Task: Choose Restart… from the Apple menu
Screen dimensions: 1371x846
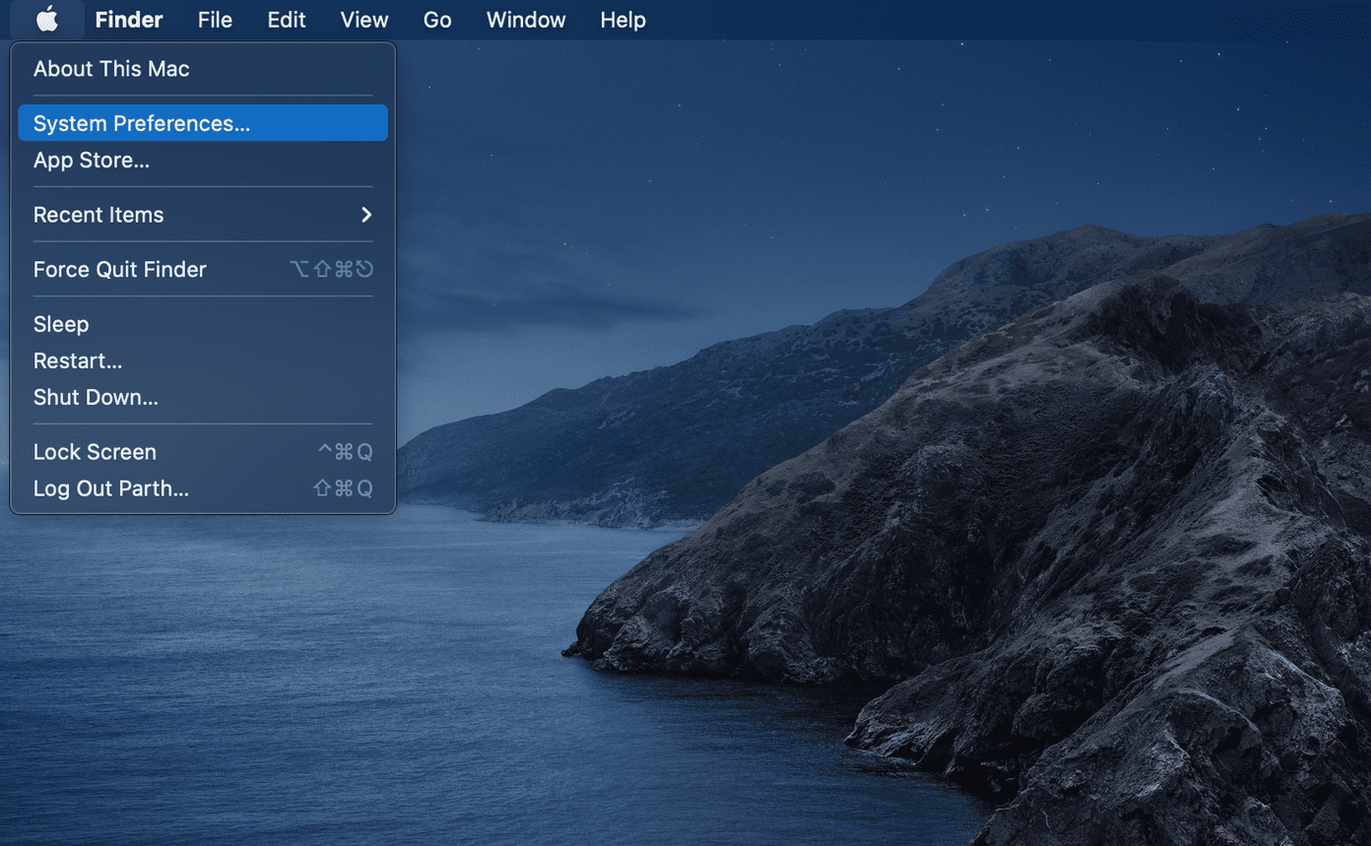Action: [x=203, y=360]
